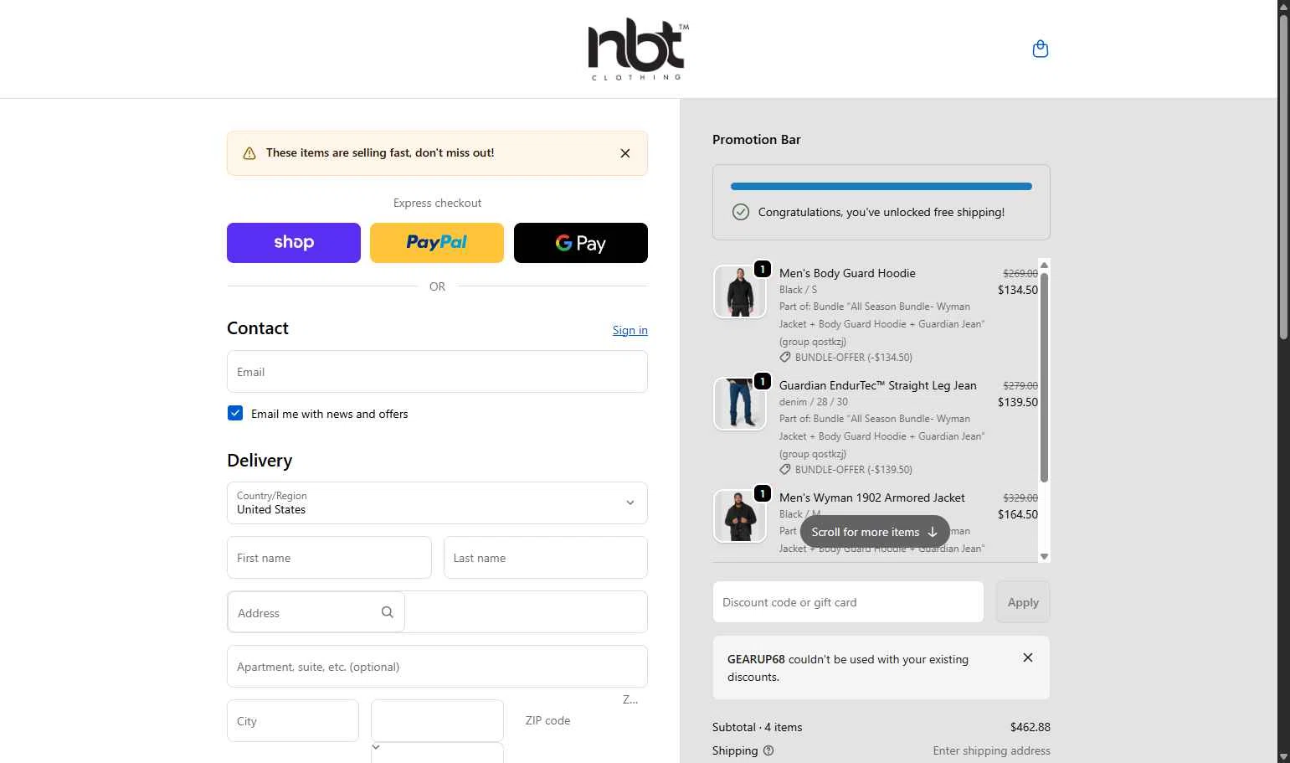Open the Country/Region dropdown

[x=437, y=503]
